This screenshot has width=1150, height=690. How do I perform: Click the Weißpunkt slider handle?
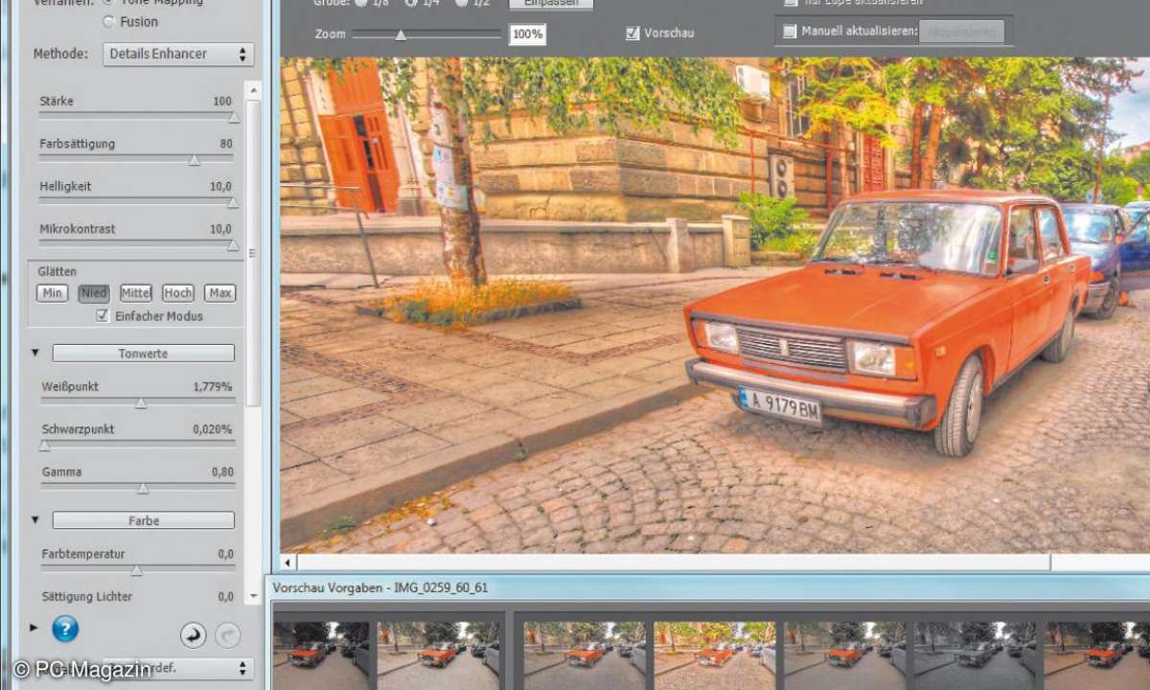(141, 402)
